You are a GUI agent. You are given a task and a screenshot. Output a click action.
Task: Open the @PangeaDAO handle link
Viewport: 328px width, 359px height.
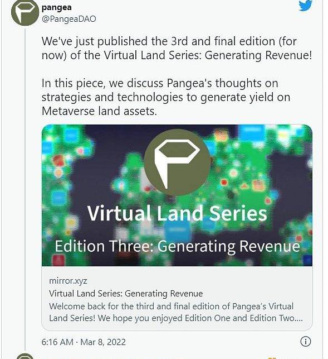point(68,19)
